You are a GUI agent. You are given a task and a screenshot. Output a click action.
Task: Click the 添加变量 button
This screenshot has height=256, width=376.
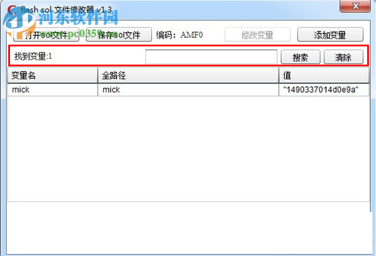pyautogui.click(x=330, y=35)
